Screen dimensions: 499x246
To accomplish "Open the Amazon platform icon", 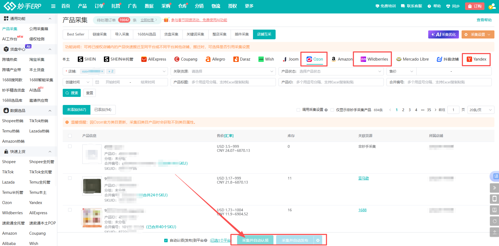I will [333, 59].
